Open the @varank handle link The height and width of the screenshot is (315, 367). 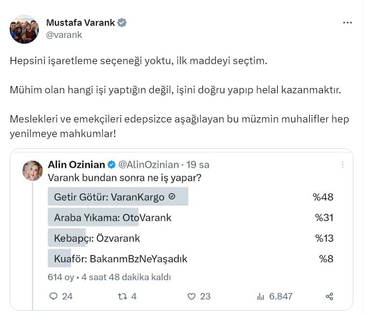click(x=64, y=35)
